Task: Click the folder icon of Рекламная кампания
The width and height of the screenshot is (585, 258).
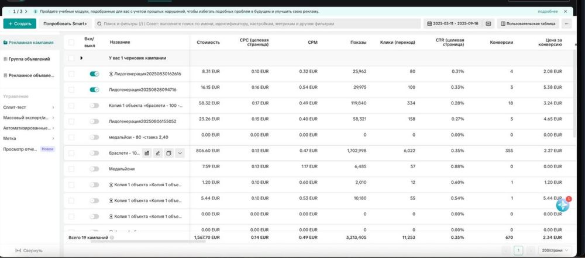Action: tap(5, 43)
